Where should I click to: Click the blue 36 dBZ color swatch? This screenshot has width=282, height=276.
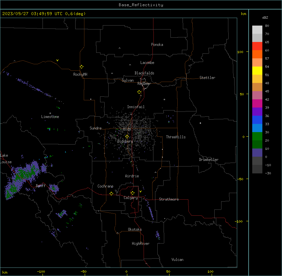257,120
